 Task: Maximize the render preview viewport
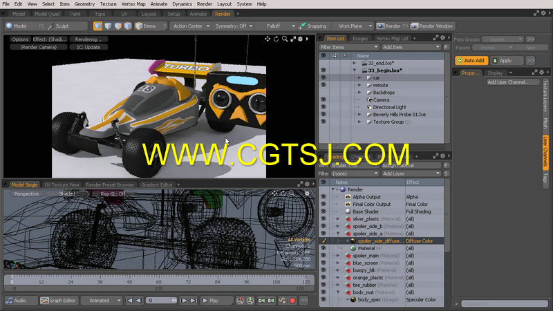(293, 39)
